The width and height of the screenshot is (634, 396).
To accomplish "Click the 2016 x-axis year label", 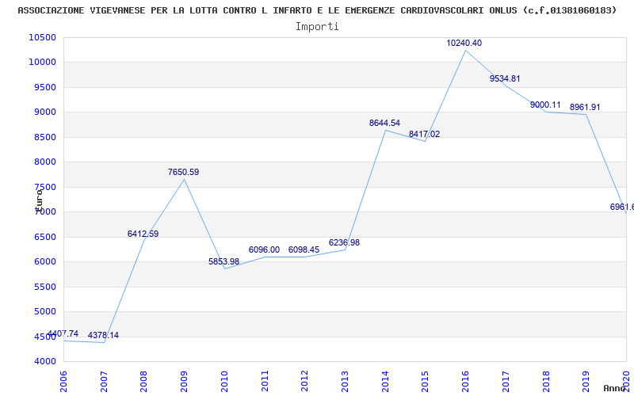I will (465, 381).
